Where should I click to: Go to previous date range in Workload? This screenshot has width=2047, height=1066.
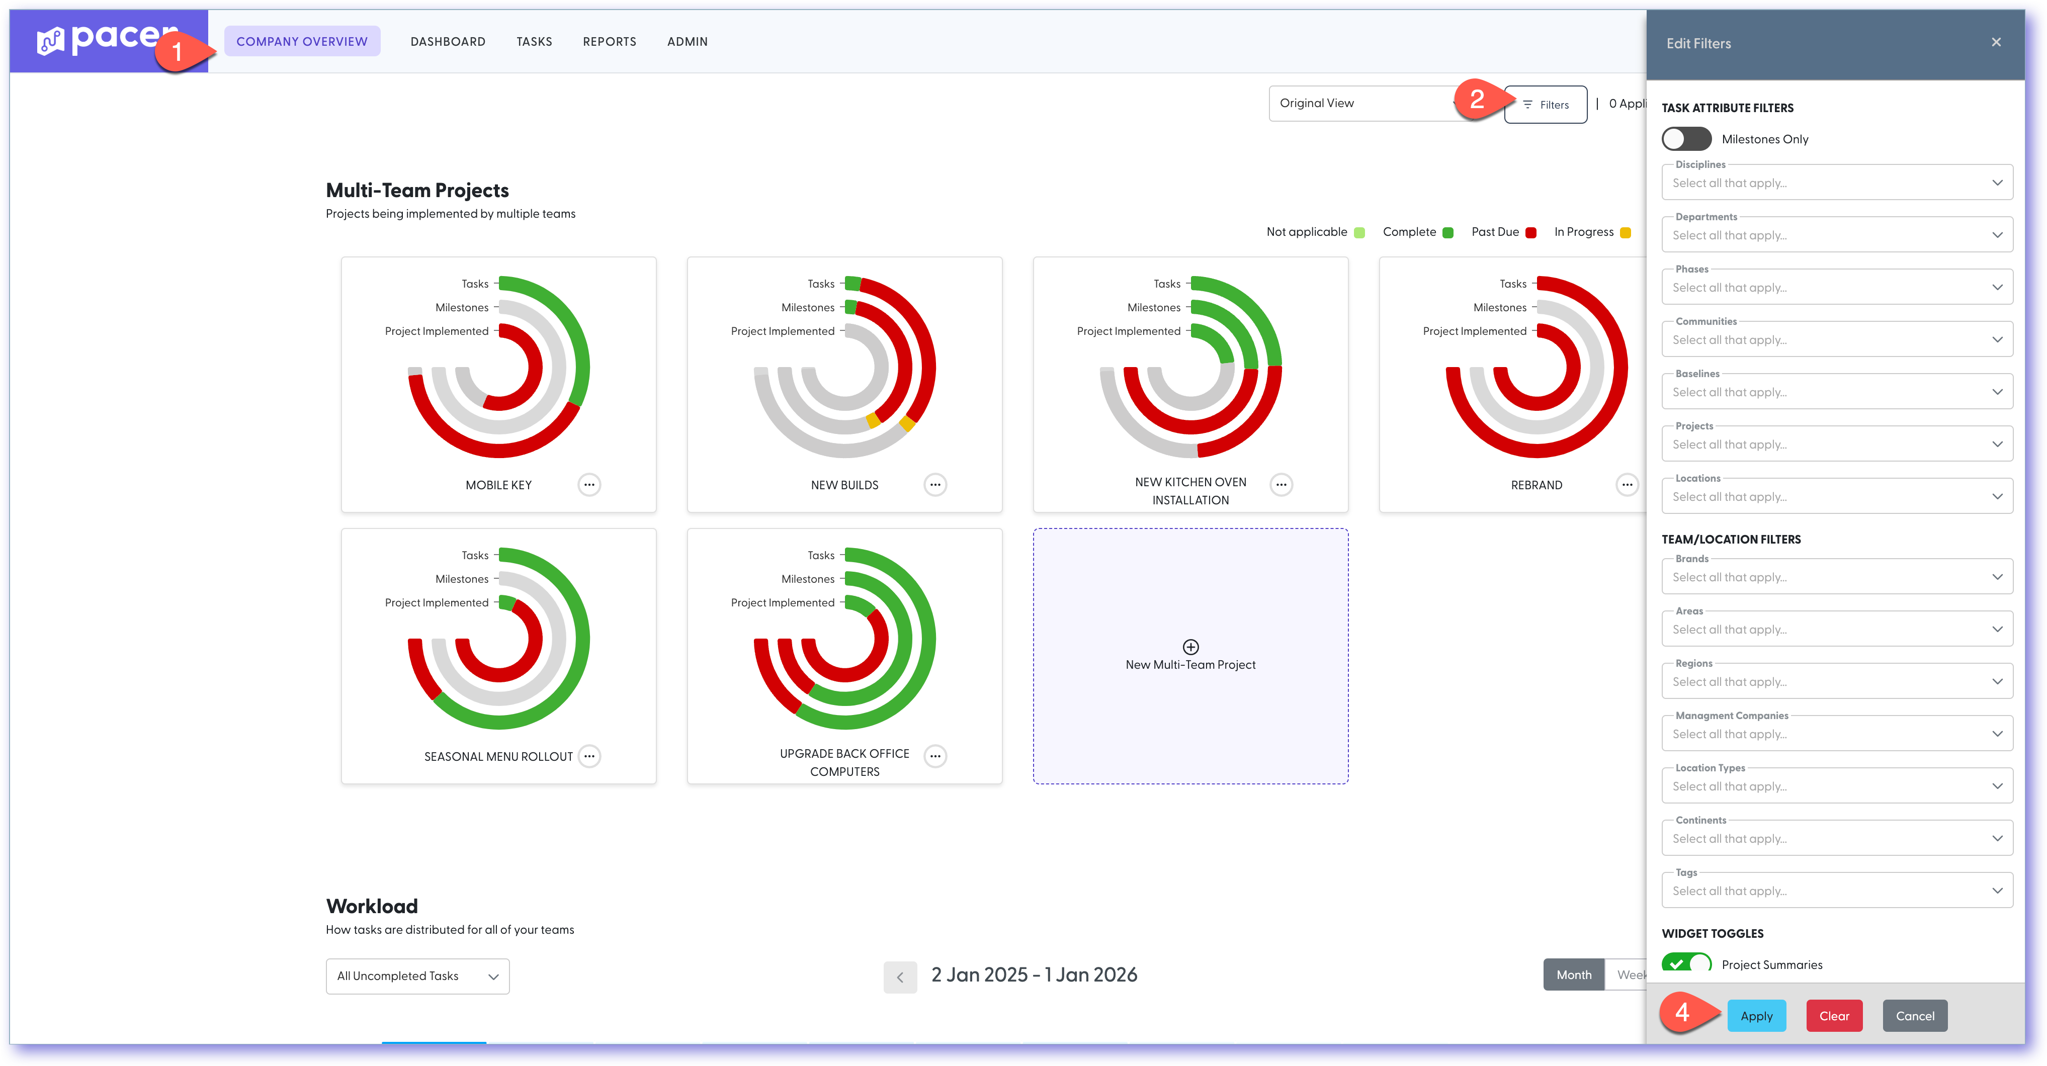coord(900,977)
